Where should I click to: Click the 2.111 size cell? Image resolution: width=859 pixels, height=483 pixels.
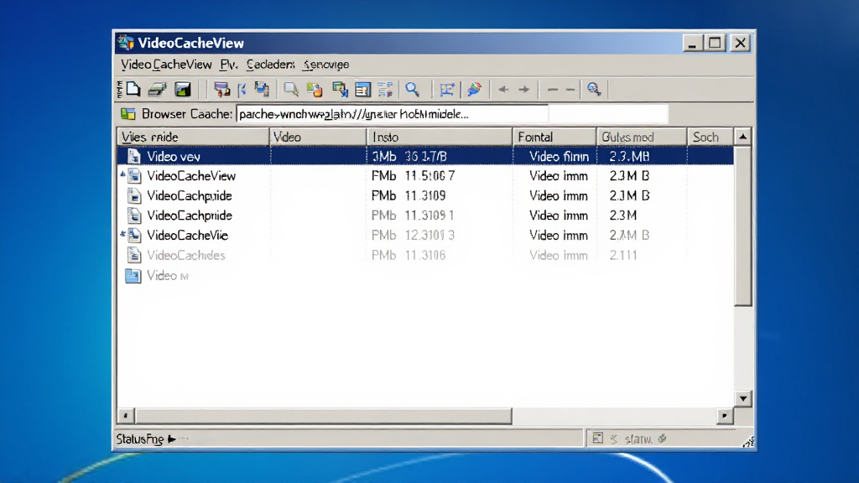point(623,255)
